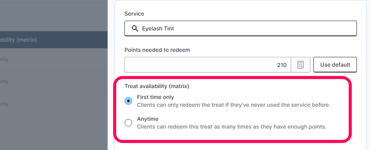The image size is (371, 150).
Task: Select the "First time only" radio button
Action: [x=128, y=101]
